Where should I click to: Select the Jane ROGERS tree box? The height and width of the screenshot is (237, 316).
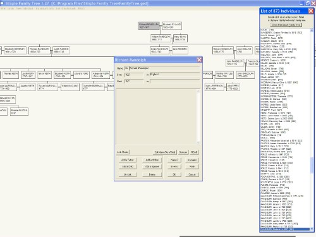(x=180, y=50)
